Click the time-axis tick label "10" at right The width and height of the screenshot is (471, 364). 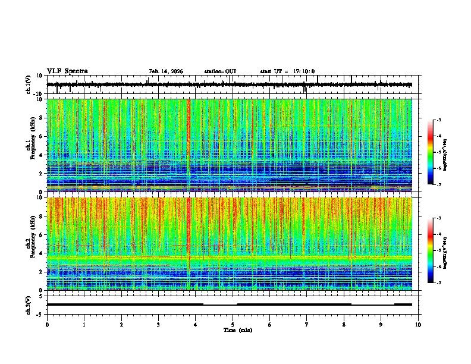pyautogui.click(x=418, y=325)
